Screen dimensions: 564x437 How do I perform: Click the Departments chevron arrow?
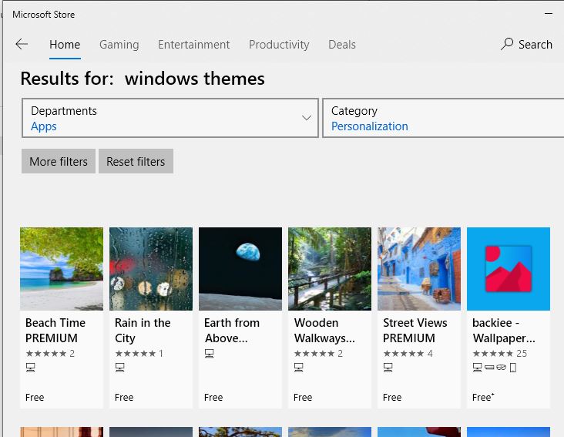[x=307, y=118]
